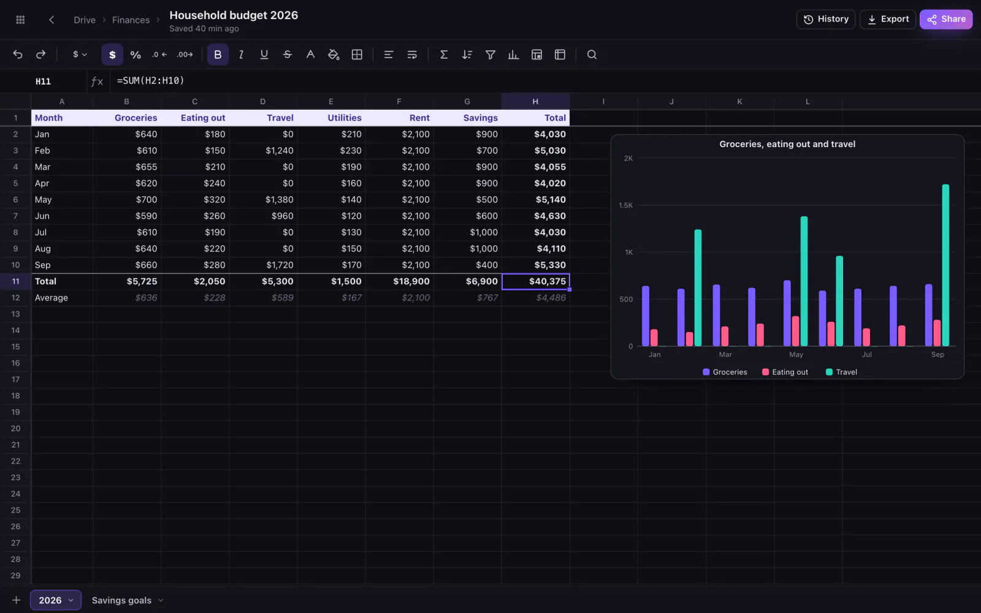Image resolution: width=981 pixels, height=613 pixels.
Task: Expand the 2026 sheet tab menu
Action: point(71,600)
